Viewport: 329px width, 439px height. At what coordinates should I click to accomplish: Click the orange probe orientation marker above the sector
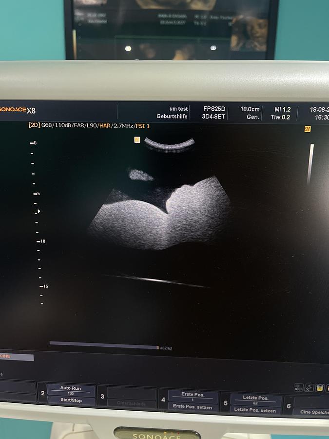pos(137,140)
